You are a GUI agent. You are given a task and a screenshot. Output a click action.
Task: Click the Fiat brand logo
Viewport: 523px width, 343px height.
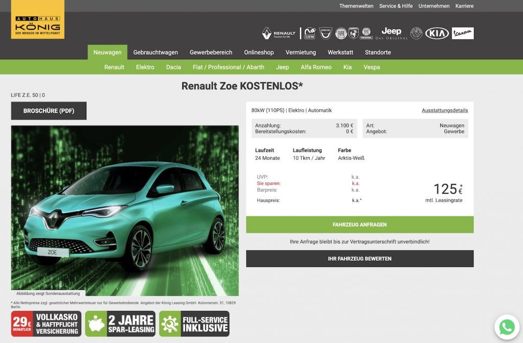[341, 34]
